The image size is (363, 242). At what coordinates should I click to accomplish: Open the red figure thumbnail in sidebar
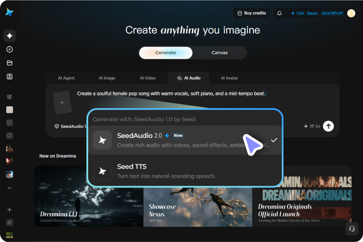10,162
